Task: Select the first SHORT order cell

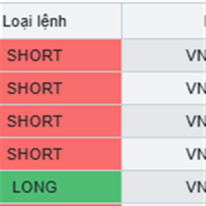Action: [x=60, y=55]
